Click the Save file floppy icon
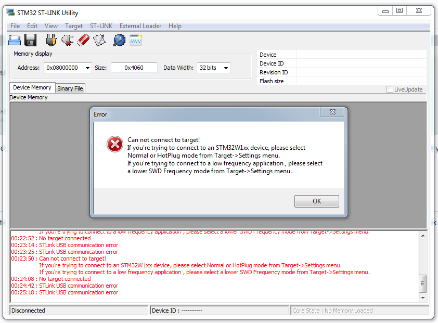The image size is (438, 323). tap(31, 40)
